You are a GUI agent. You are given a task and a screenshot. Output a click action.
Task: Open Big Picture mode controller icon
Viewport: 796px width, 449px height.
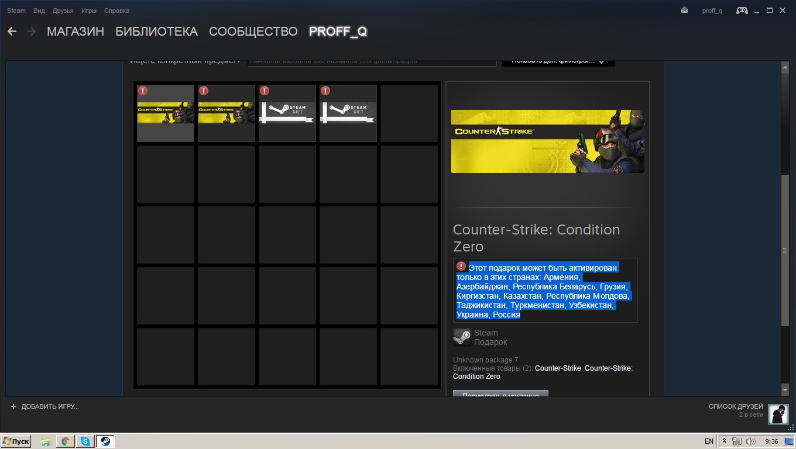click(x=742, y=11)
